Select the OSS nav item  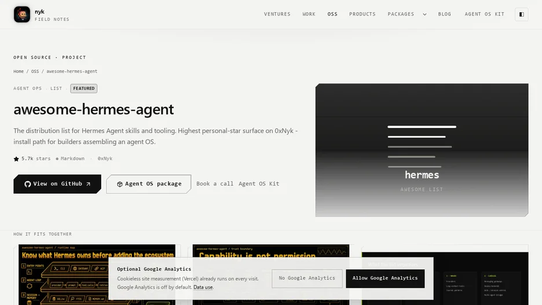tap(332, 14)
